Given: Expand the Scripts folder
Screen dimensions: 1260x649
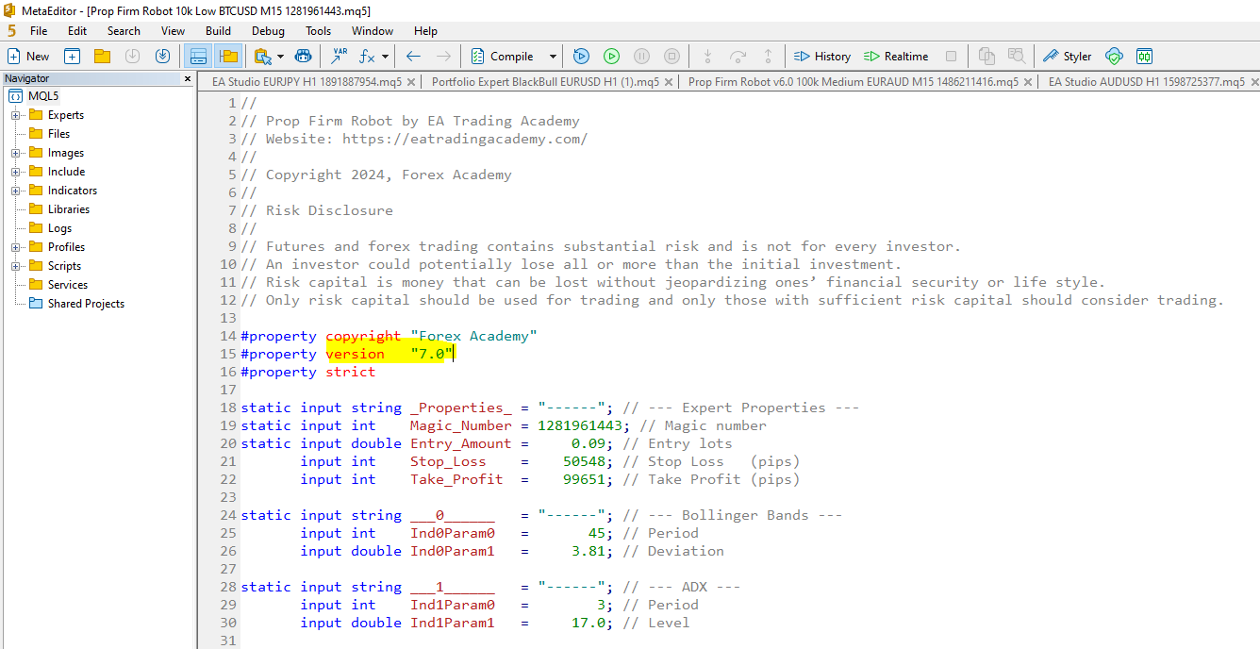Looking at the screenshot, I should (x=16, y=266).
